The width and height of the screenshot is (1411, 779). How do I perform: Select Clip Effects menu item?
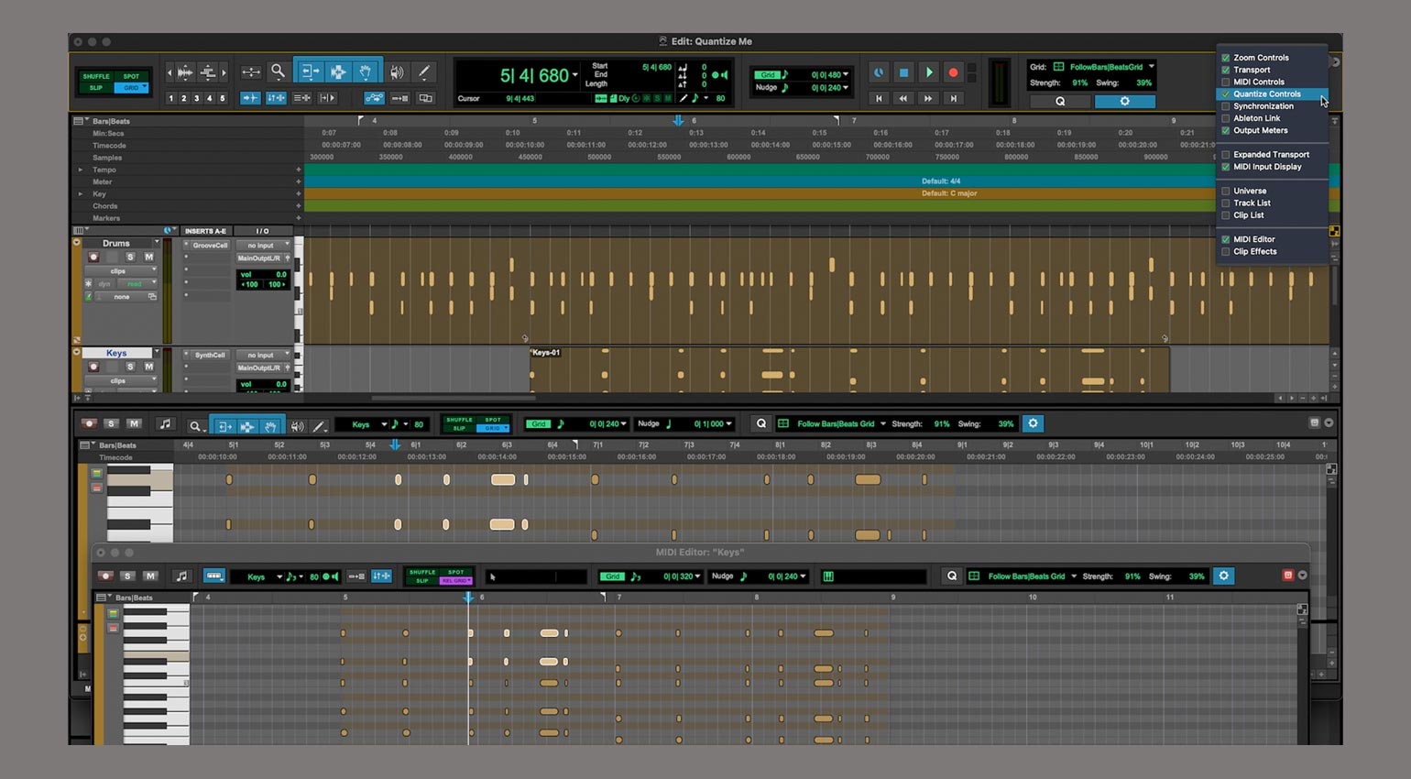(1272, 251)
